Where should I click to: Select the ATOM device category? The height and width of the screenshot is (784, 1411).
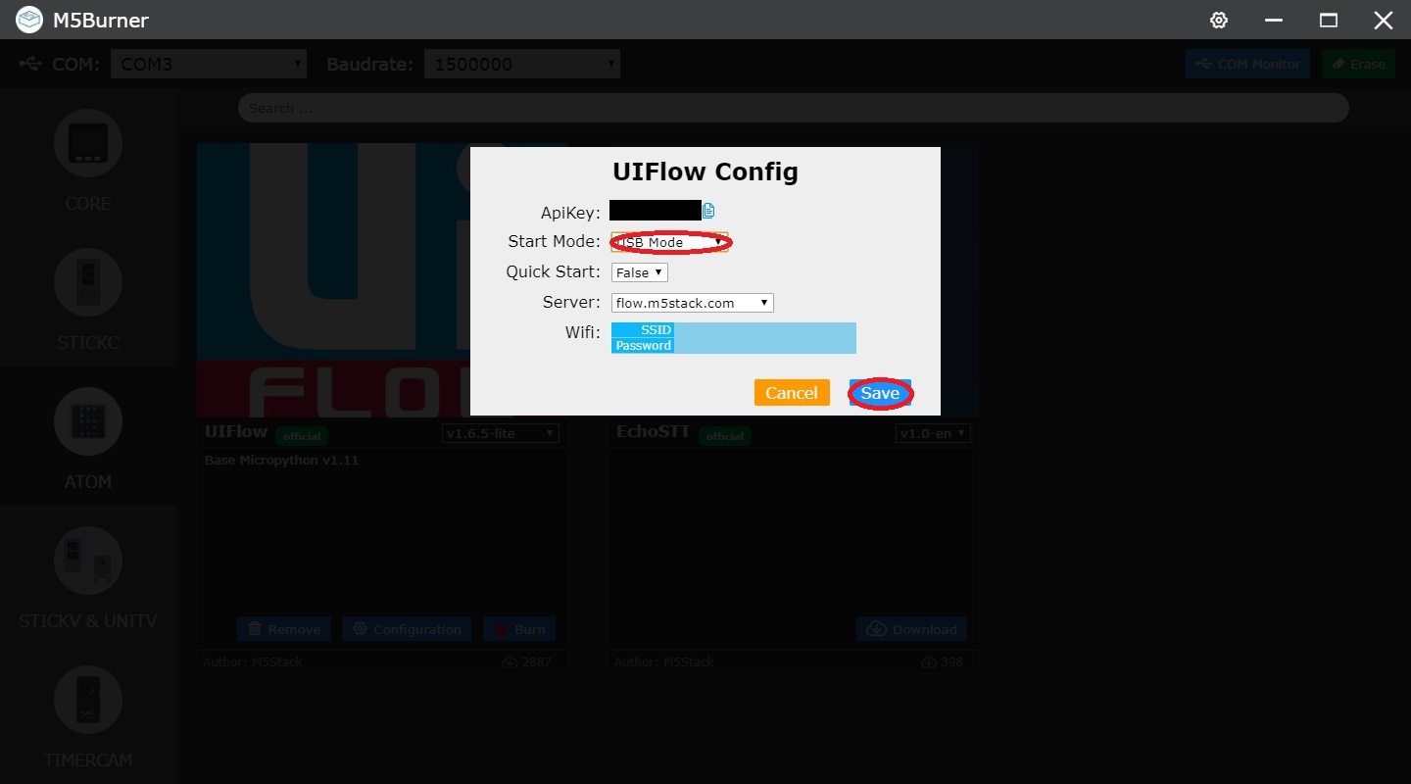tap(87, 438)
